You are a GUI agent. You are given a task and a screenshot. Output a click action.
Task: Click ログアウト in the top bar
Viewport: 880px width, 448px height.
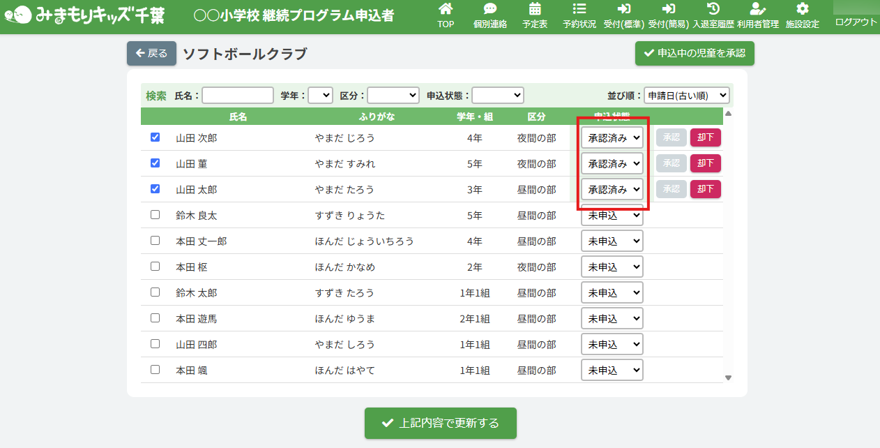click(856, 22)
